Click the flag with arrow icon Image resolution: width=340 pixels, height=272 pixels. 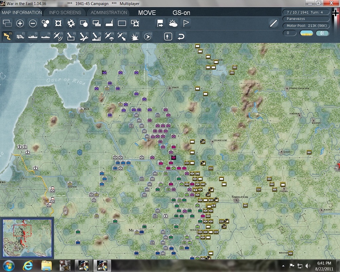[x=160, y=23]
